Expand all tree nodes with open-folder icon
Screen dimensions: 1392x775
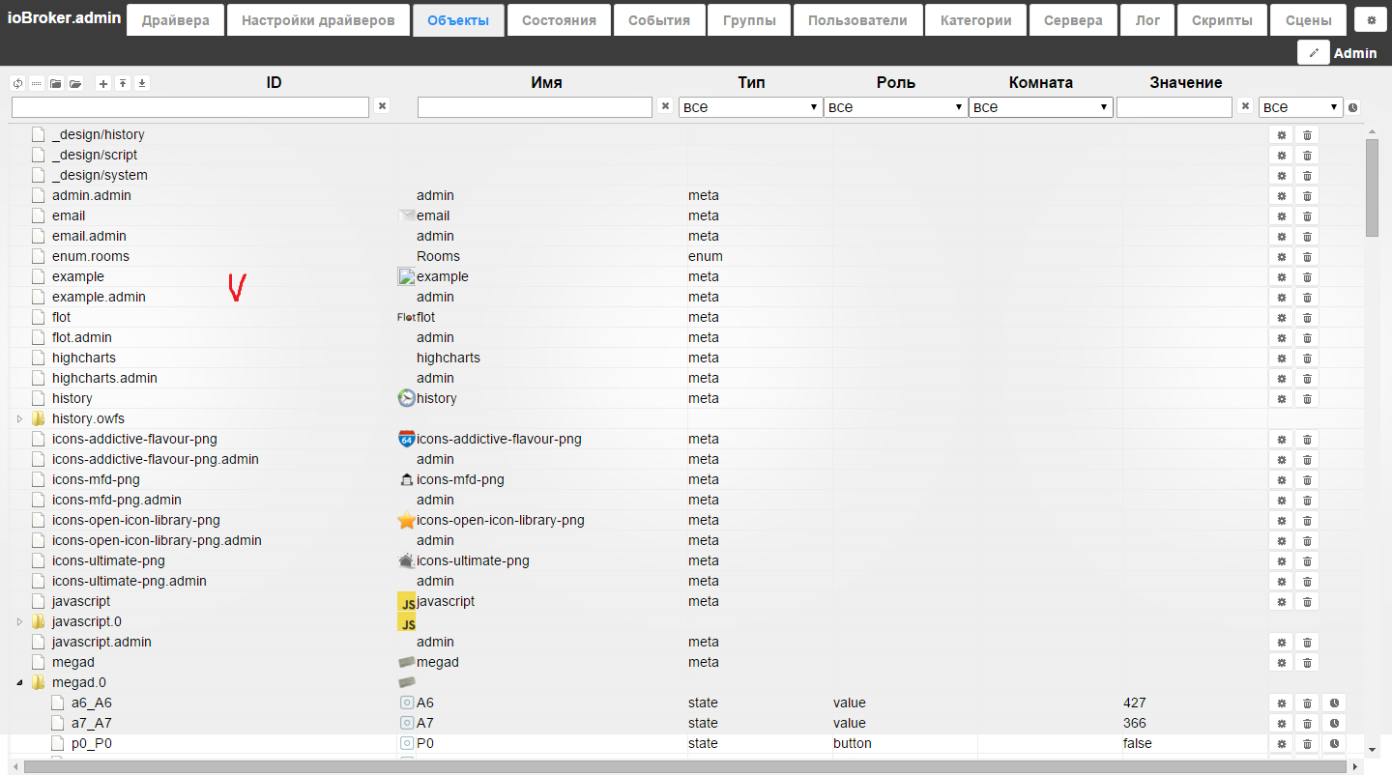pyautogui.click(x=75, y=83)
